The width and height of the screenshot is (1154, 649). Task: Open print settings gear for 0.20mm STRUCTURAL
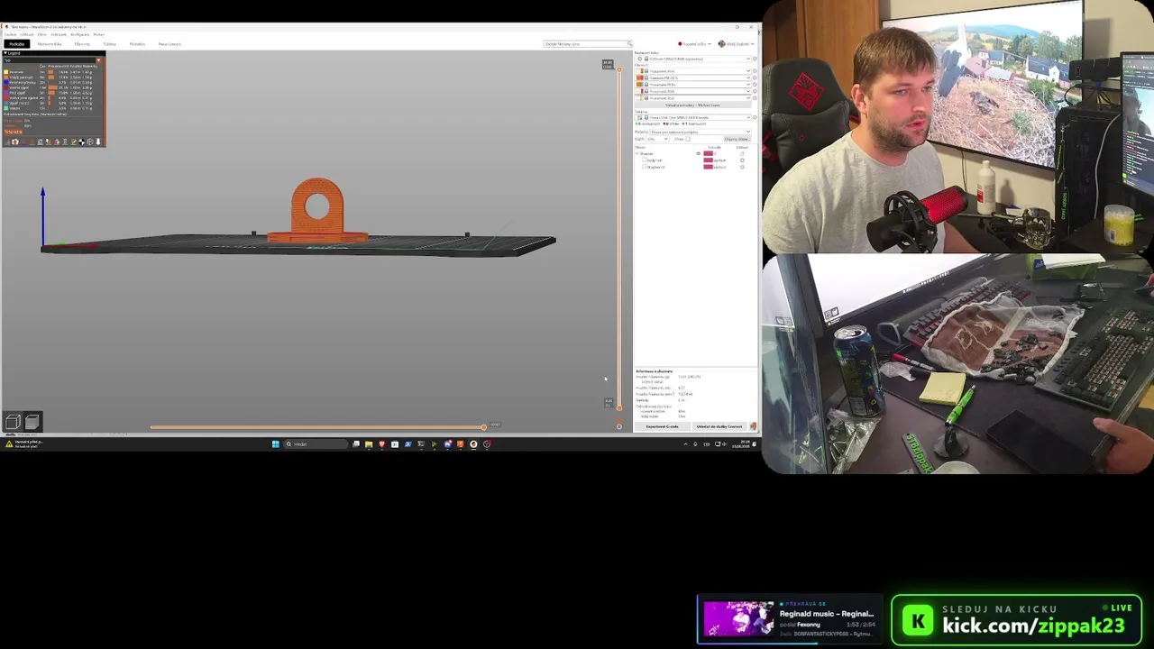tap(755, 59)
